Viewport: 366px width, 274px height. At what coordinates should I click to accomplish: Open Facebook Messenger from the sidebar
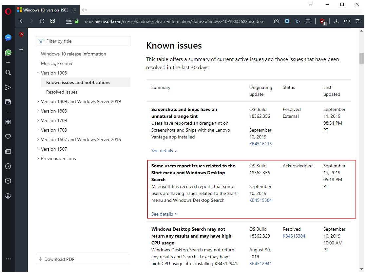(x=8, y=37)
